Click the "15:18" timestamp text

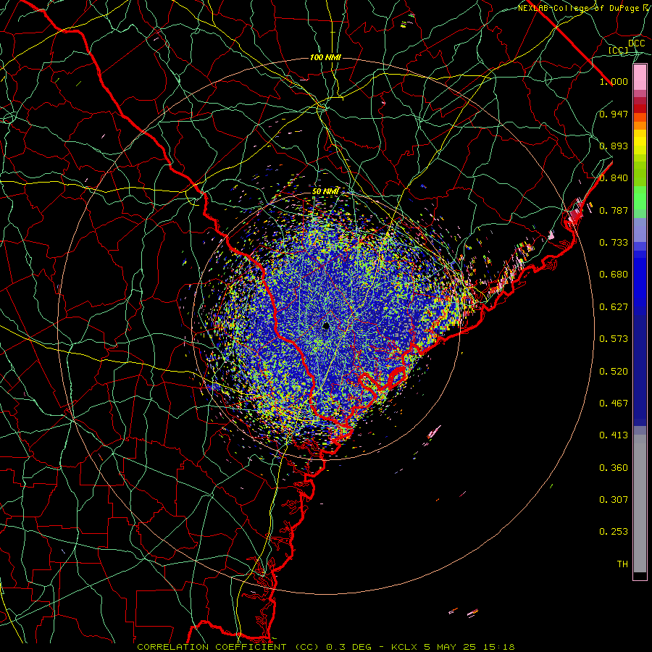click(500, 647)
